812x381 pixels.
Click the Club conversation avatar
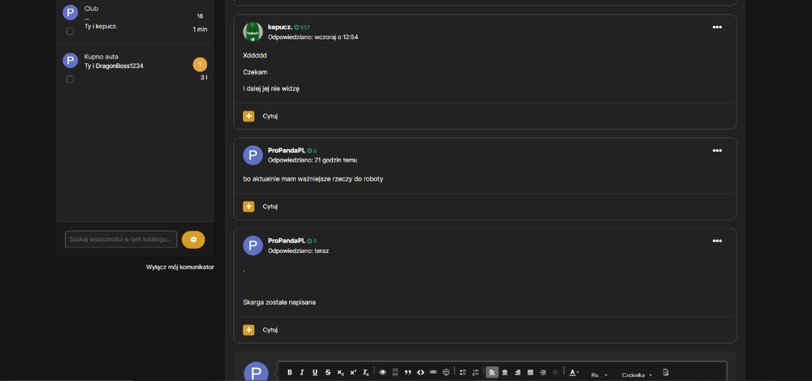(70, 12)
